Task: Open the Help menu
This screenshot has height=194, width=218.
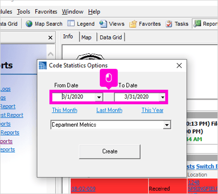Action: pos(94,12)
